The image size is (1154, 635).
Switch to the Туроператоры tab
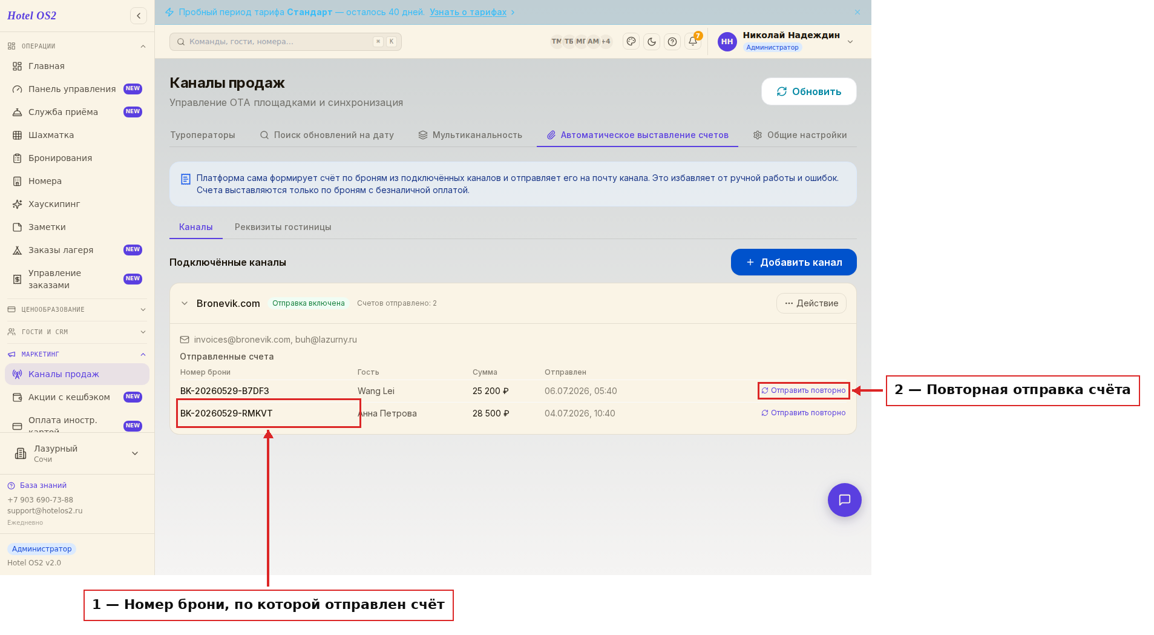pyautogui.click(x=203, y=135)
